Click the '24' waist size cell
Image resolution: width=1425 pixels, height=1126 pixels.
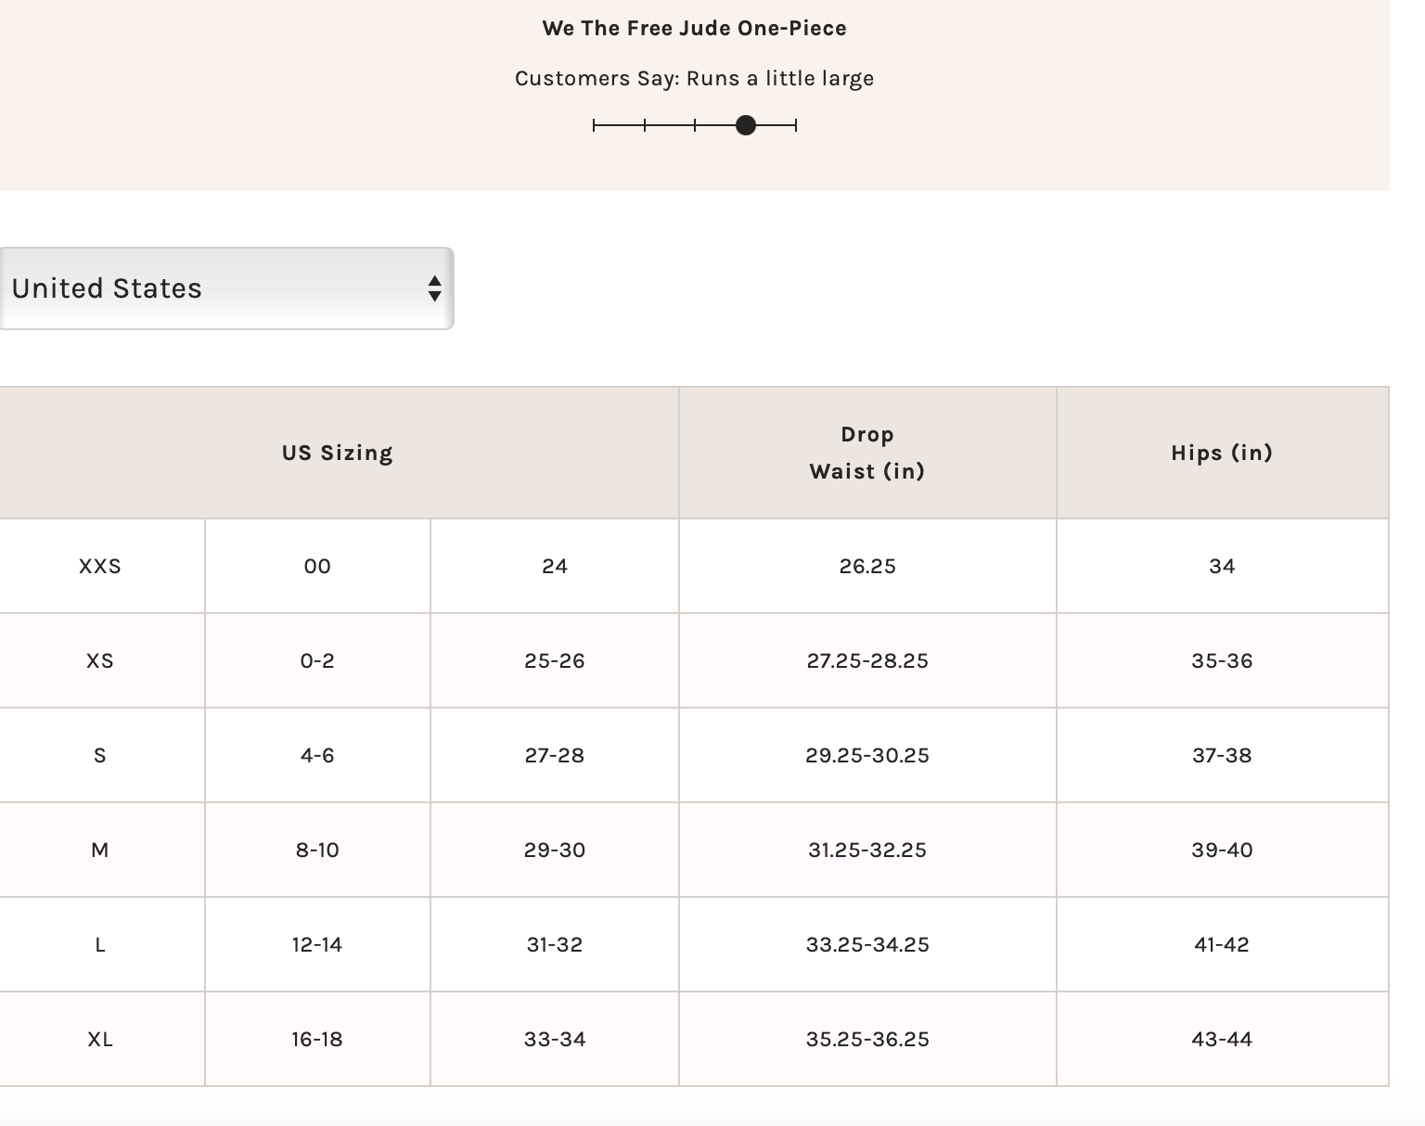(555, 566)
